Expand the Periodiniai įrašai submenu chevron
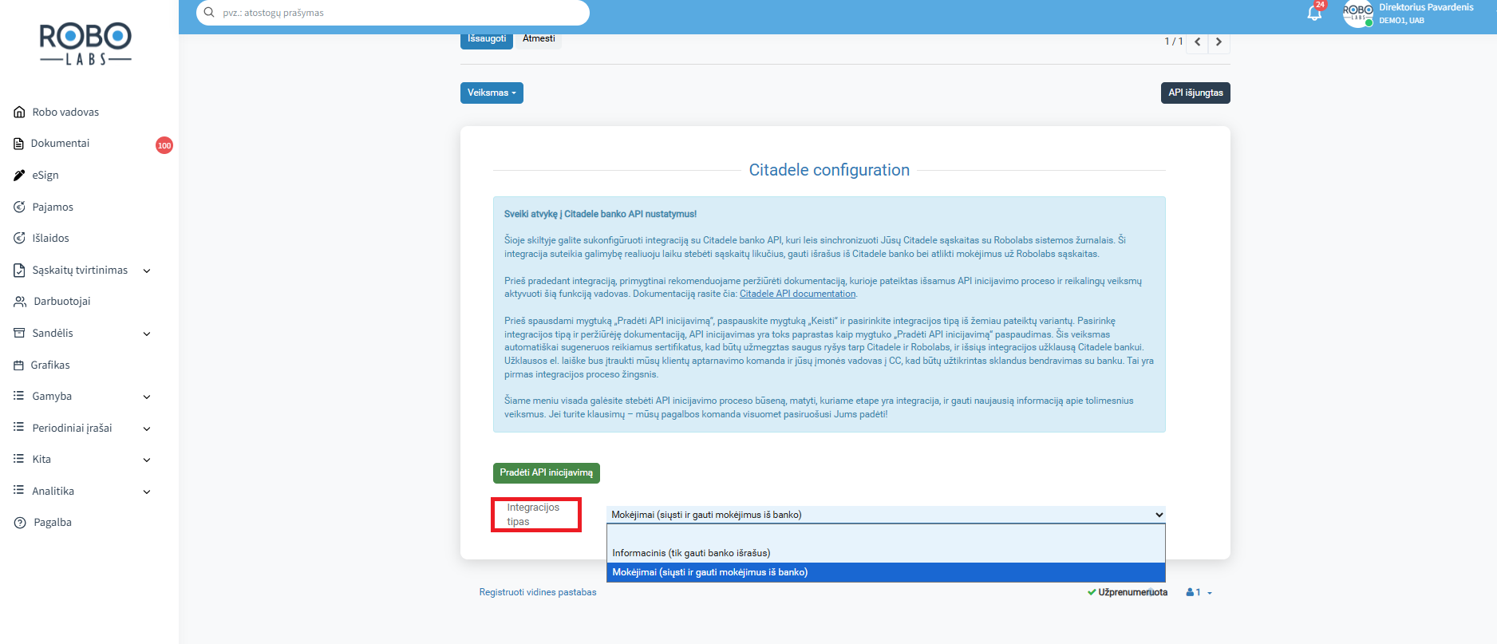Screen dimensions: 1497x644 (x=147, y=429)
